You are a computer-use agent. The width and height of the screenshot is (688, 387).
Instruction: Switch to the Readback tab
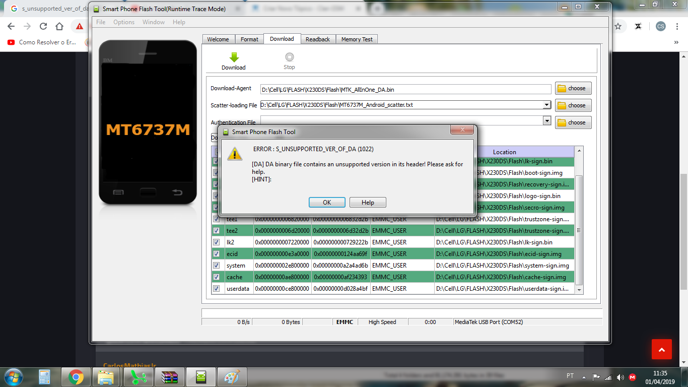[x=318, y=39]
